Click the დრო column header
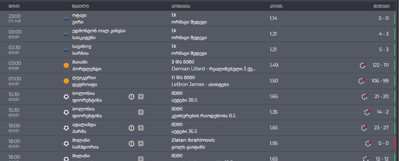The image size is (399, 161). 14,6
